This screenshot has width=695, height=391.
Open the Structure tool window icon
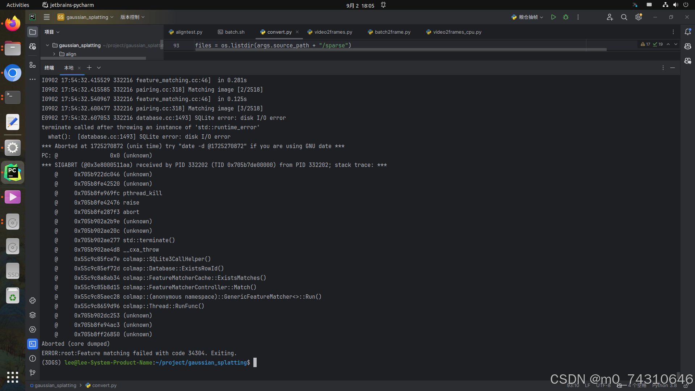coord(33,65)
